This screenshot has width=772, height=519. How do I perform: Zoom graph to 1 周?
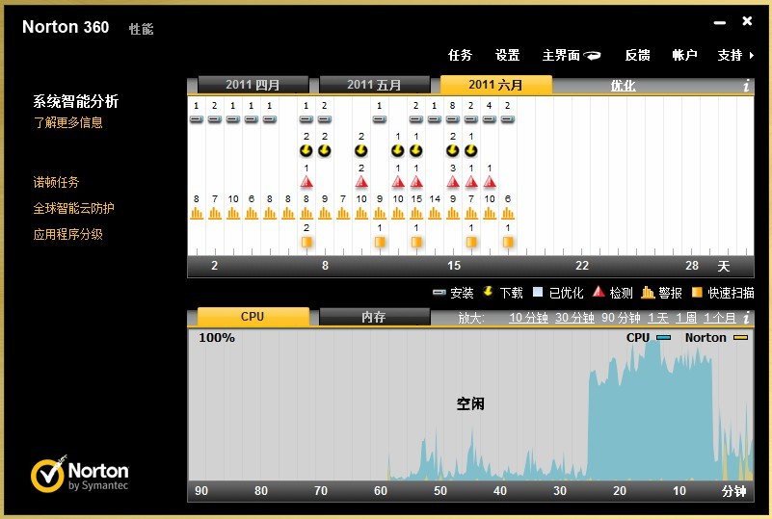pos(686,318)
